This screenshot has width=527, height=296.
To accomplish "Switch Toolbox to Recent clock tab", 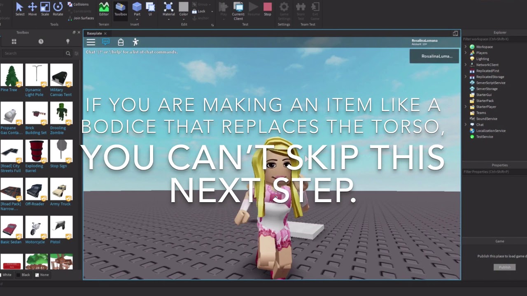I will point(41,42).
